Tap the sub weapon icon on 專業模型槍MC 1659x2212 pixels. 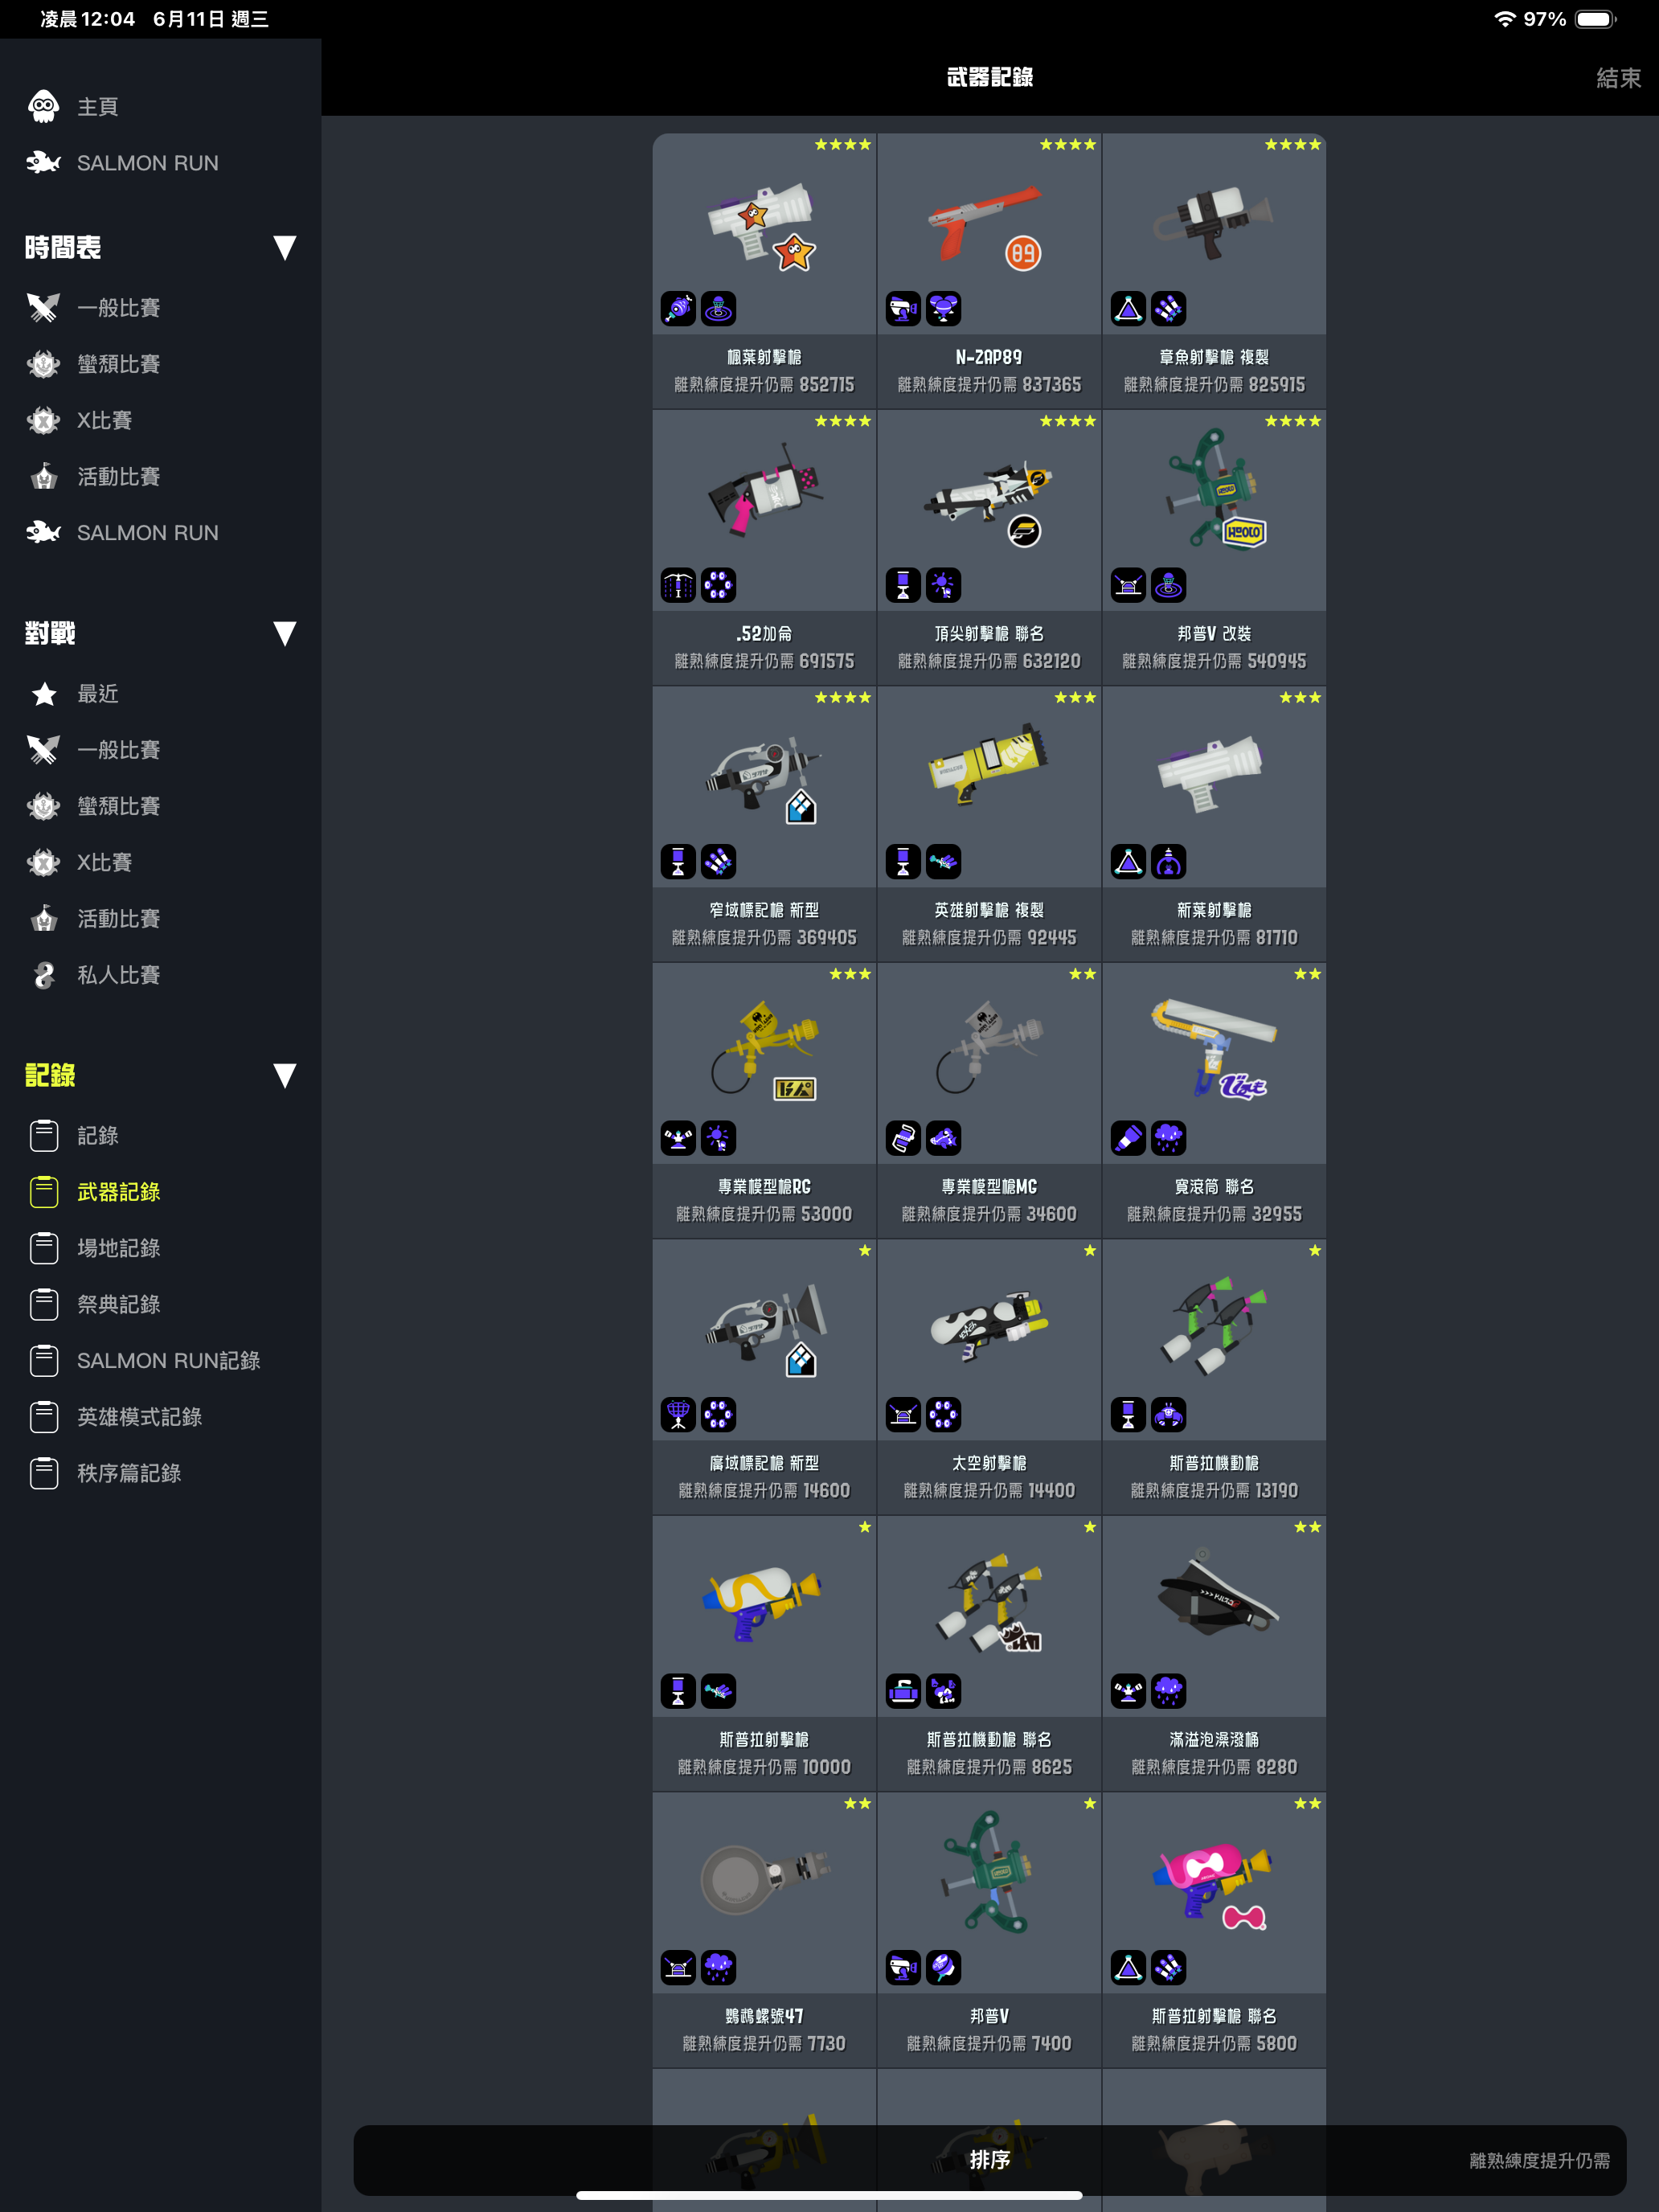(x=903, y=1138)
